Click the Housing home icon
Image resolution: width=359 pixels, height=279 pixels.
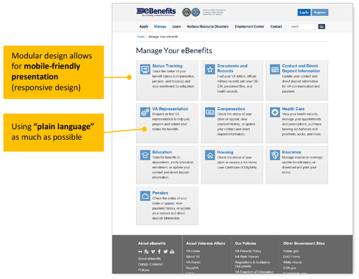[x=210, y=156]
